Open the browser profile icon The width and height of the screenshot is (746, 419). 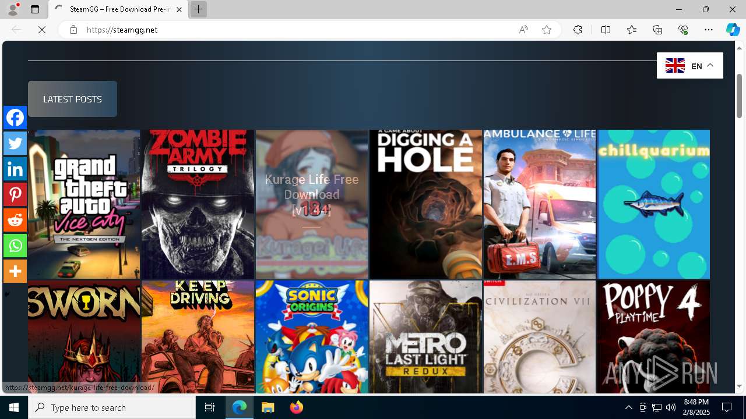pos(12,9)
